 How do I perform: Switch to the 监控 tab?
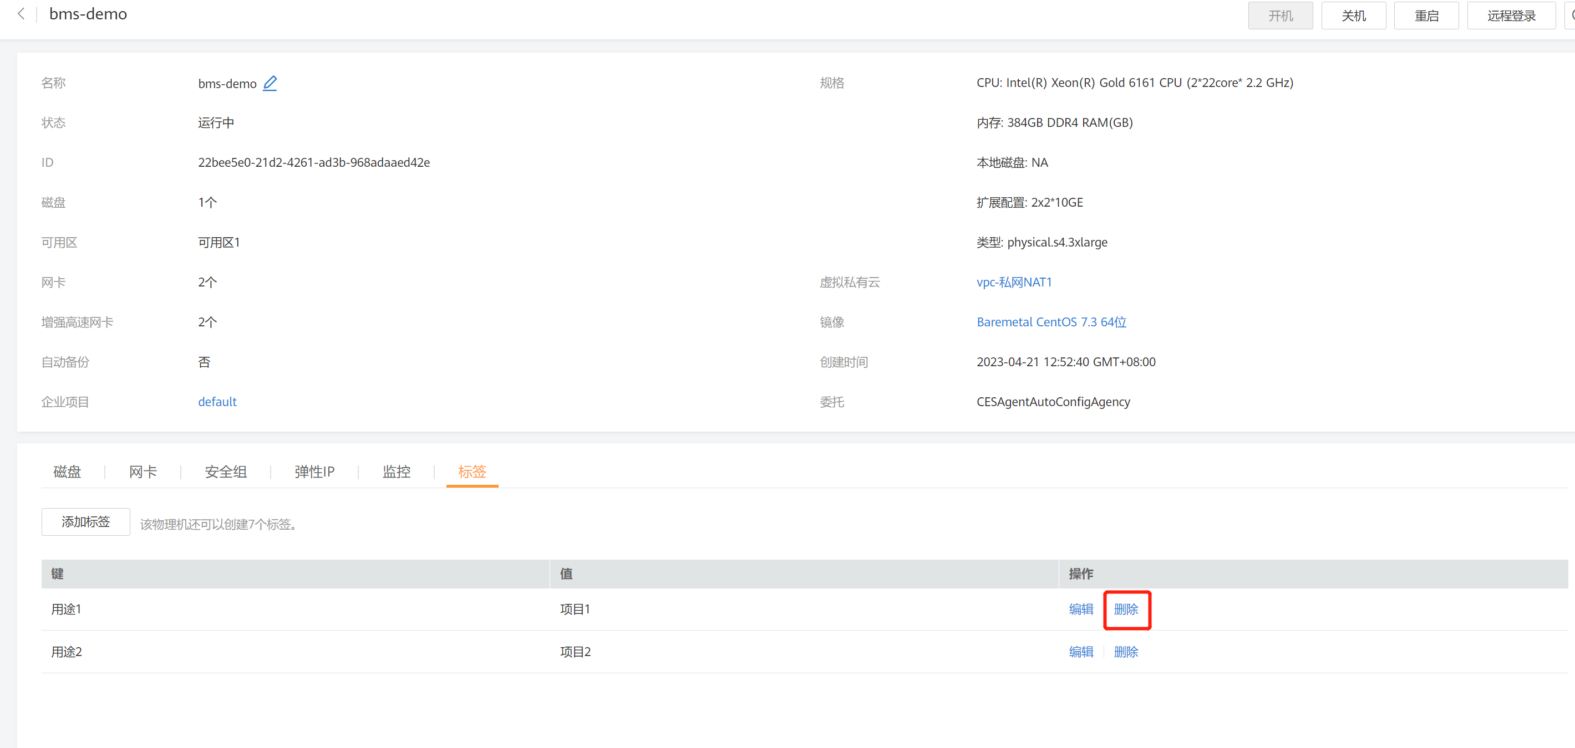coord(396,472)
